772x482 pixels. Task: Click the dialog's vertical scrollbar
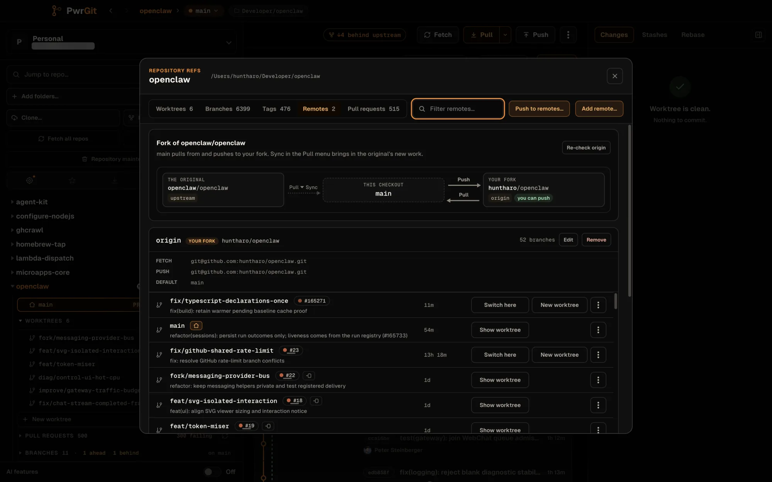[630, 211]
